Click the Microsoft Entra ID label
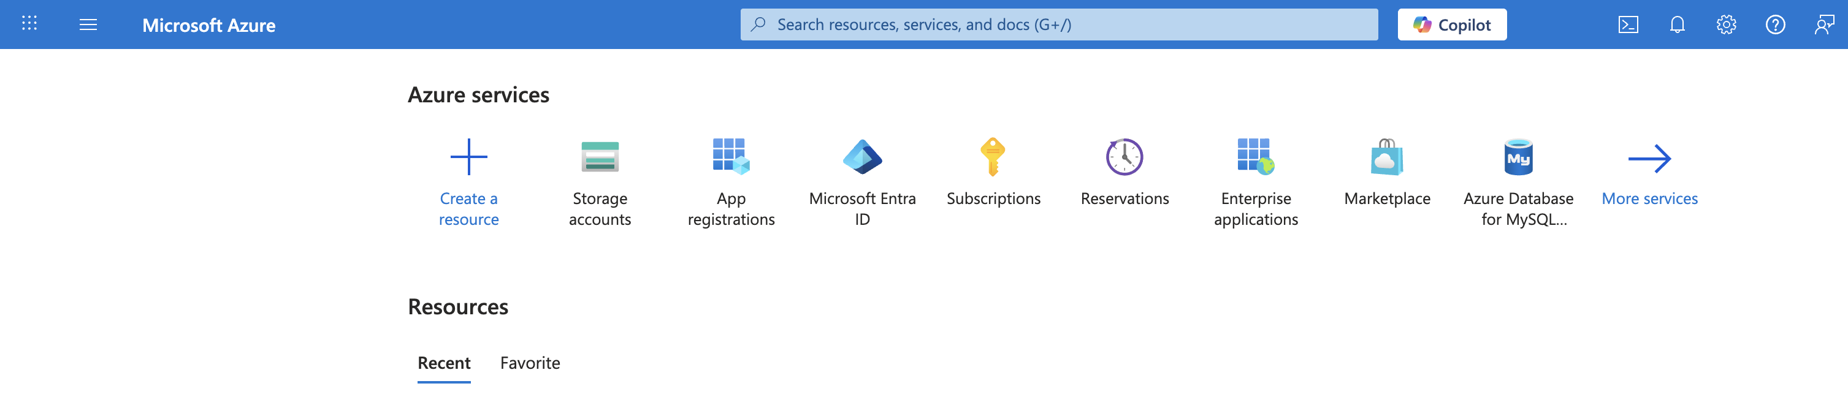This screenshot has height=397, width=1848. (862, 208)
